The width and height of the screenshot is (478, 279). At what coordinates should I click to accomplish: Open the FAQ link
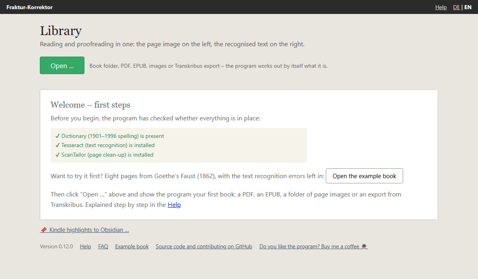[x=103, y=246]
